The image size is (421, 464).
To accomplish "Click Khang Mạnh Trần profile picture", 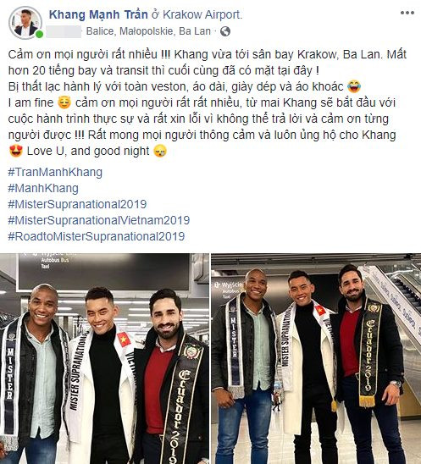I will (x=25, y=23).
